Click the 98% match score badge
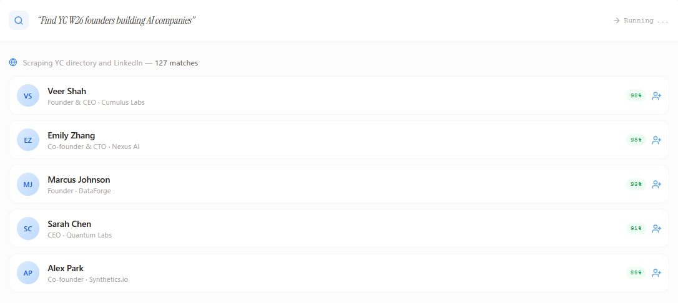678x303 pixels. [636, 96]
